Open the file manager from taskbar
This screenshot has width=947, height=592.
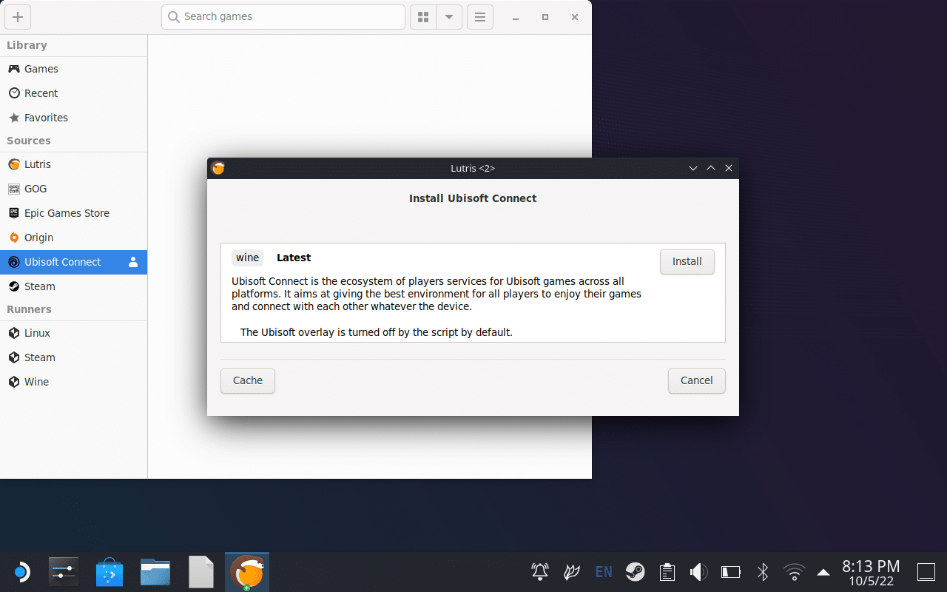tap(155, 572)
